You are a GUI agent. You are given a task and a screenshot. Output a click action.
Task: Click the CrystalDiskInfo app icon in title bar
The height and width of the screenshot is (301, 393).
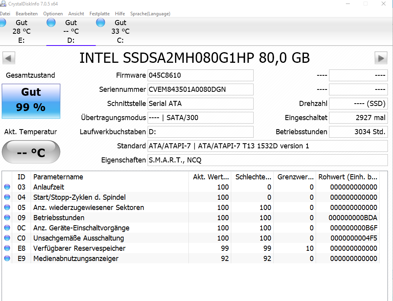3,4
